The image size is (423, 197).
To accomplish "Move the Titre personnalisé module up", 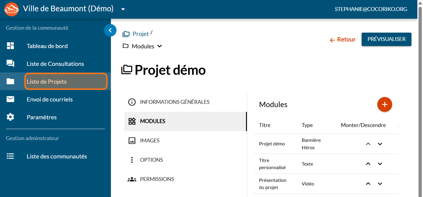I will point(368,164).
